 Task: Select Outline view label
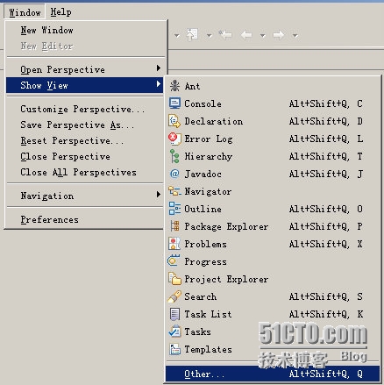(x=203, y=209)
